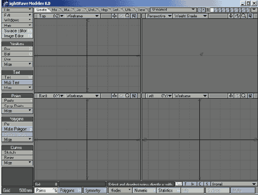Open the Perspective view type dropdown
258x195 pixels.
tap(159, 16)
